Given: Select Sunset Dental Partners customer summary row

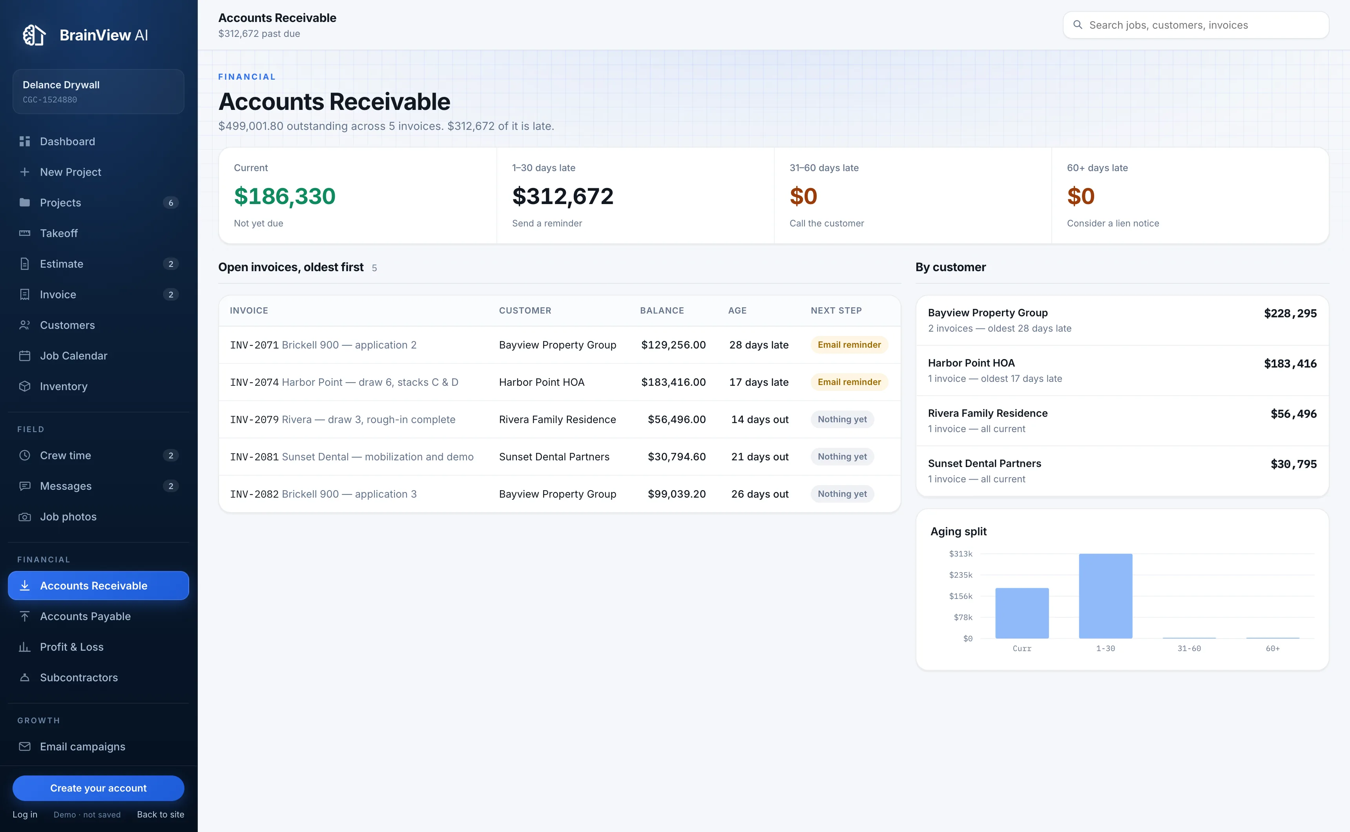Looking at the screenshot, I should [x=1122, y=471].
